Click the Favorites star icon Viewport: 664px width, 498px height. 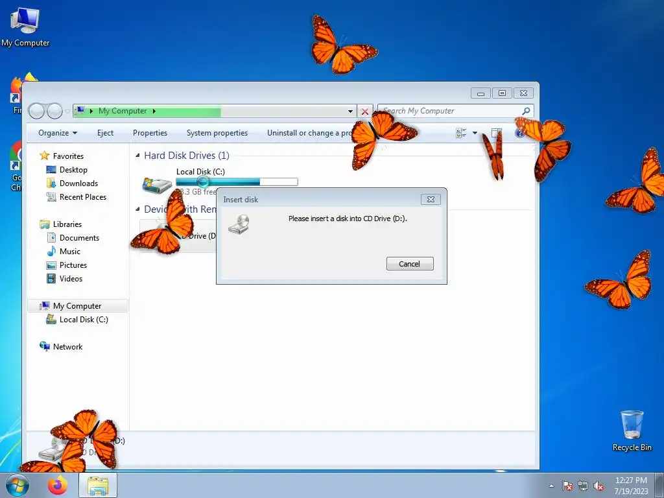pos(45,156)
